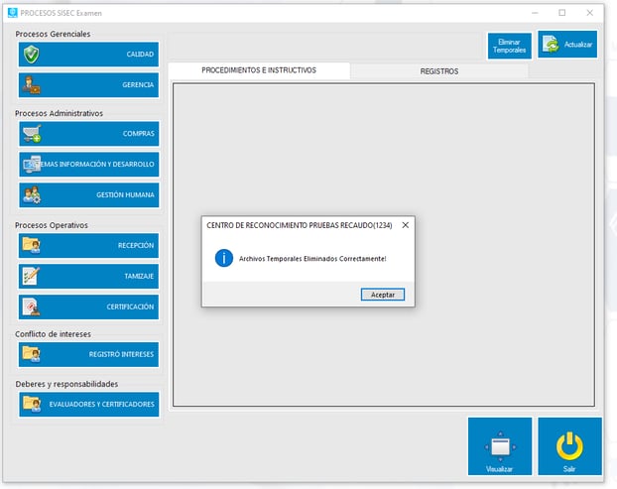Image resolution: width=617 pixels, height=489 pixels.
Task: Open EVALUADORES Y CERTIFICADORES section
Action: pos(88,404)
